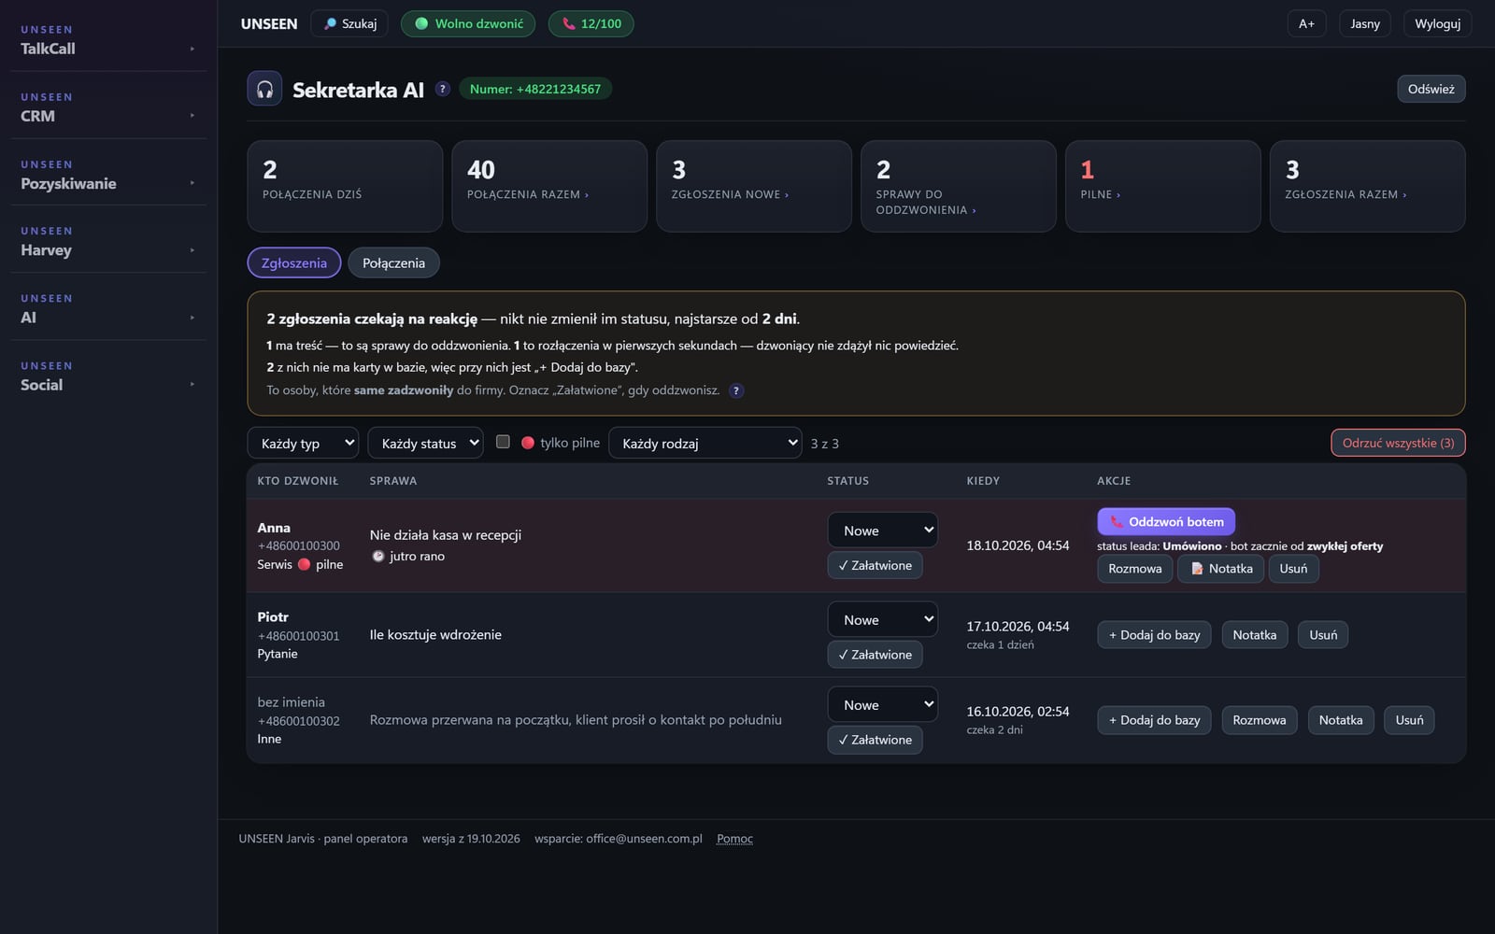
Task: Open the Każdy status filter
Action: click(x=425, y=443)
